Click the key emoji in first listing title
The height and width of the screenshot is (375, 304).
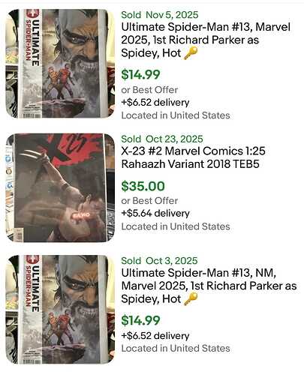coord(191,53)
